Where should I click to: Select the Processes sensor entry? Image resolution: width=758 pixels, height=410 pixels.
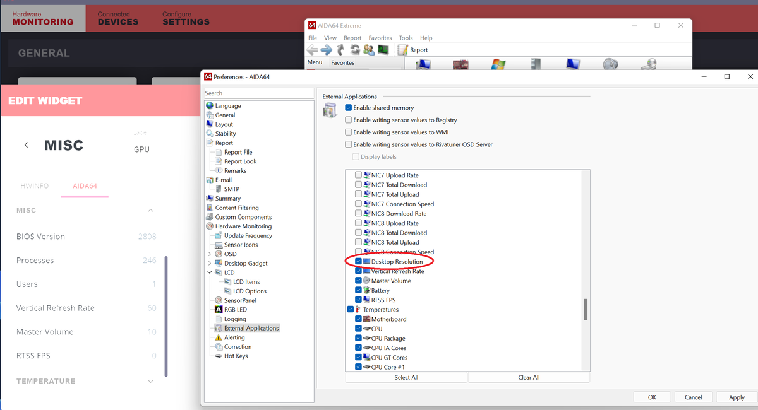pos(87,261)
